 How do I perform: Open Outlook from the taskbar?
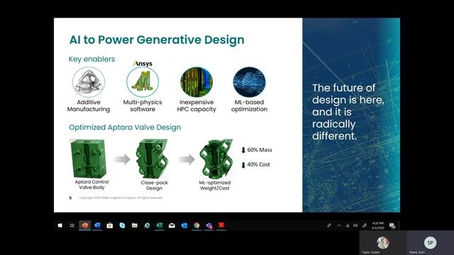(x=184, y=225)
